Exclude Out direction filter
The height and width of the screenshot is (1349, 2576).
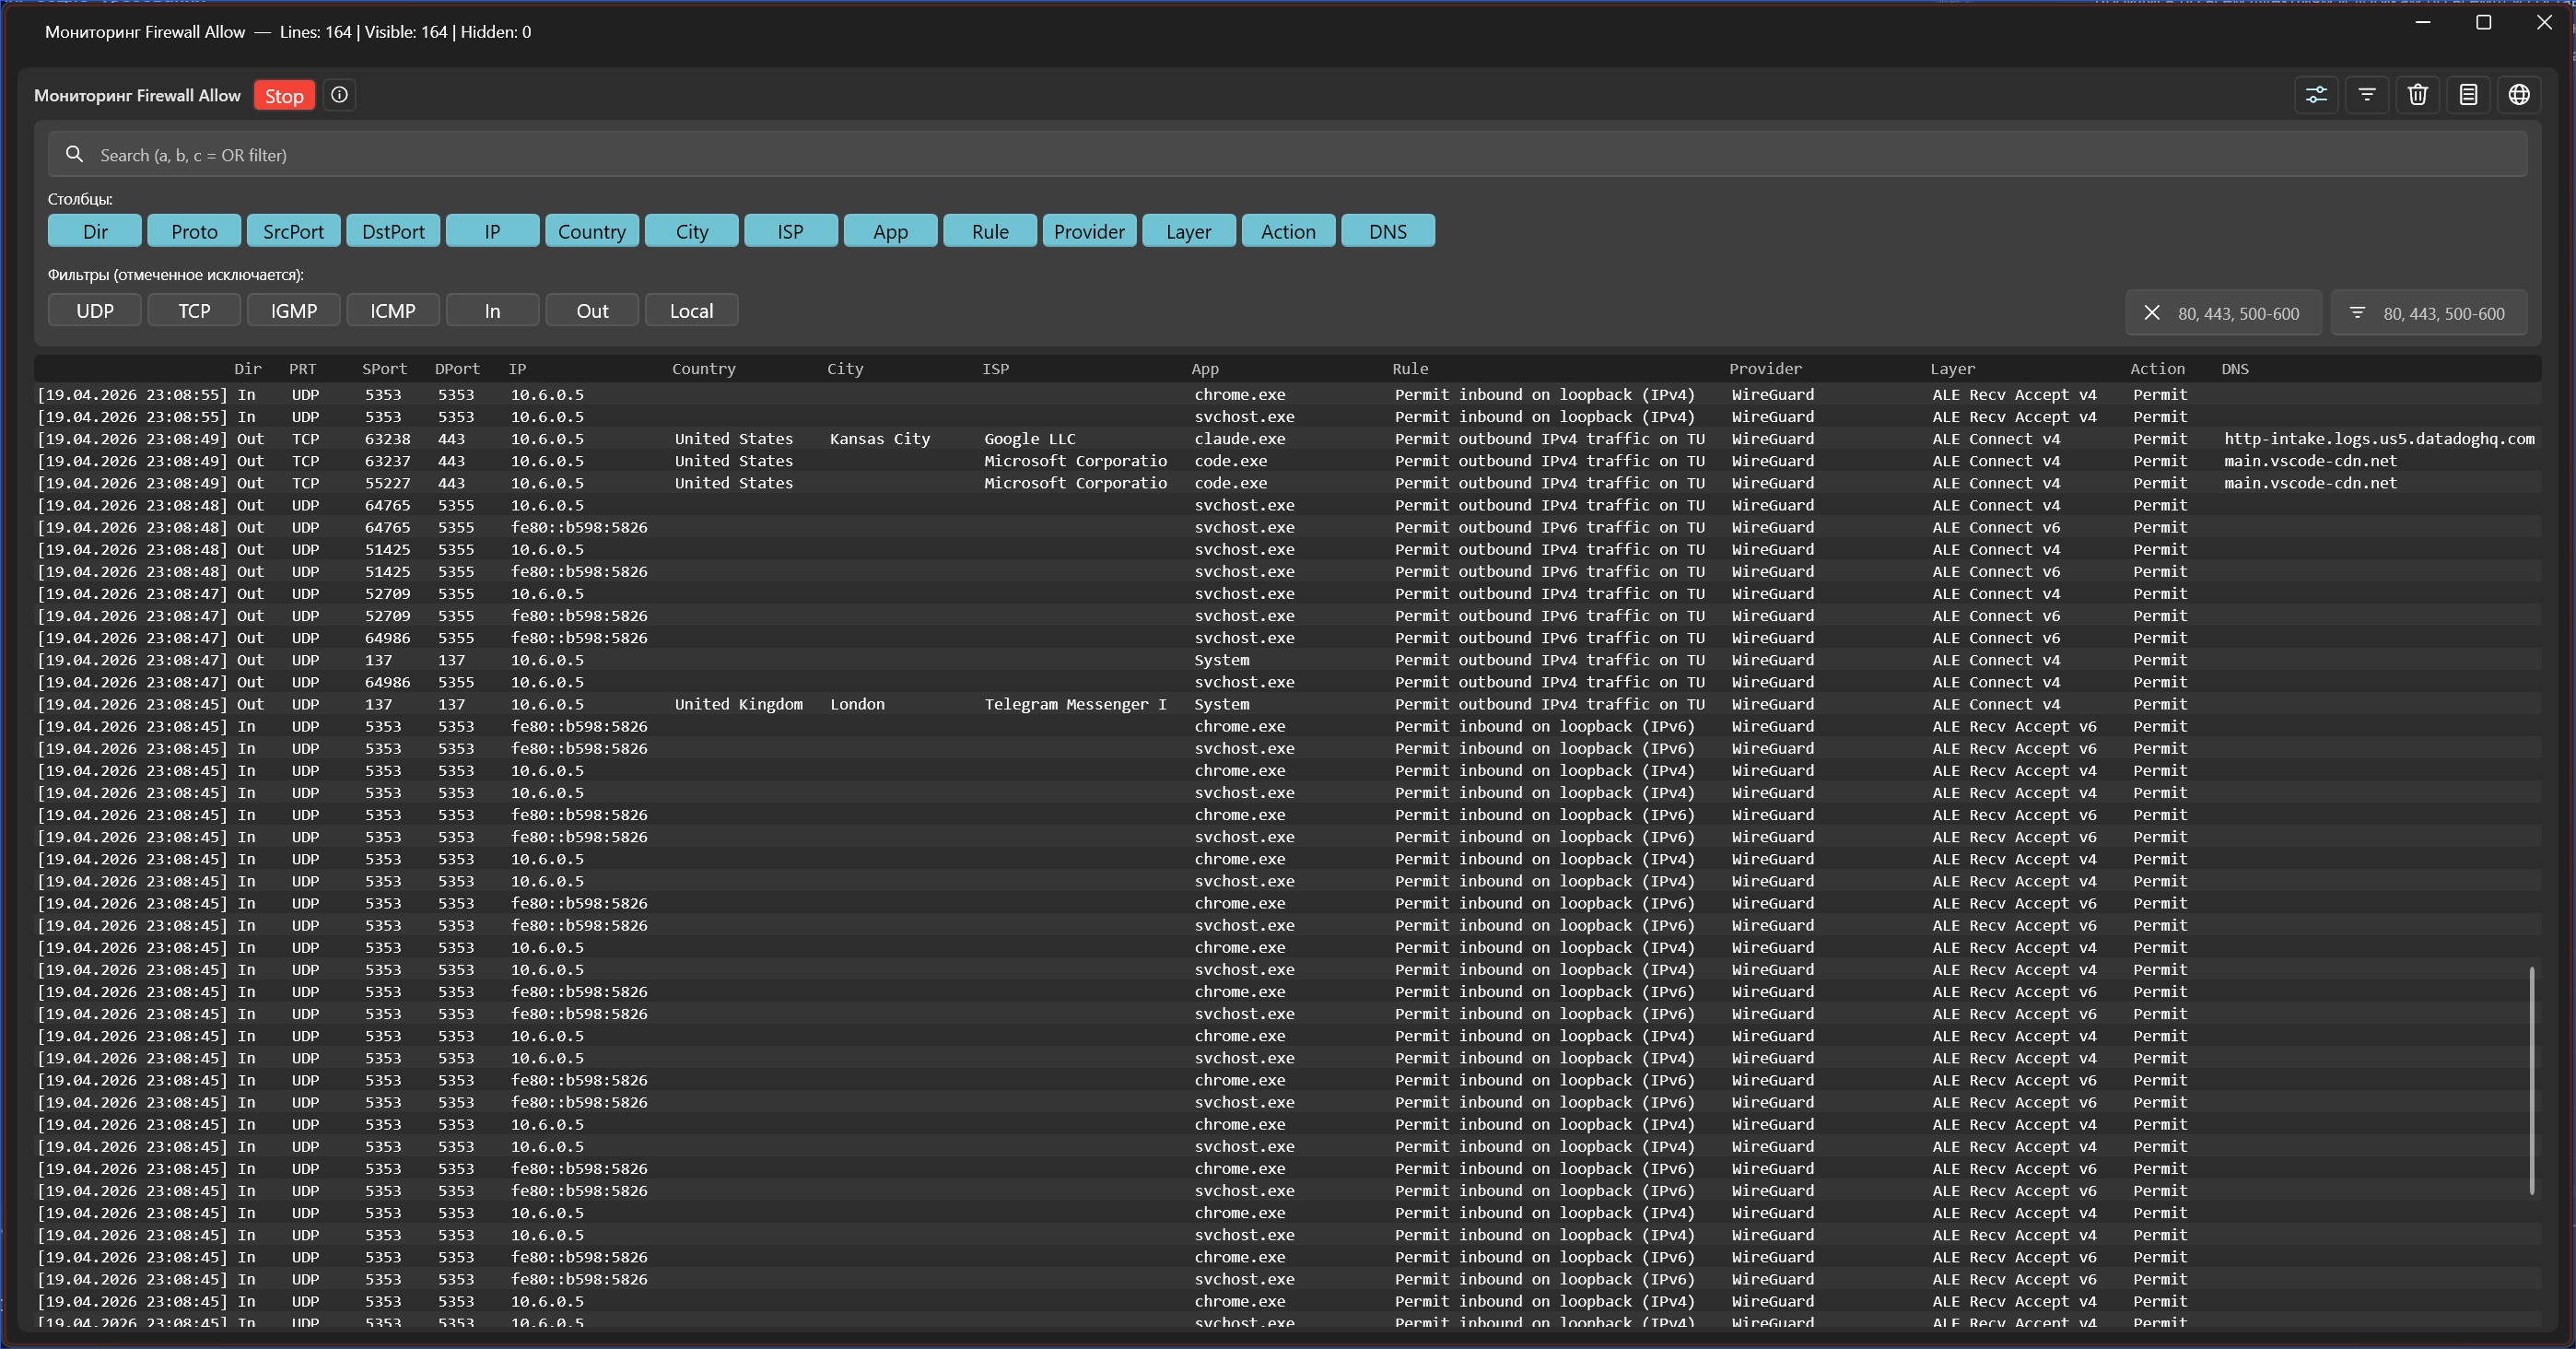[592, 310]
